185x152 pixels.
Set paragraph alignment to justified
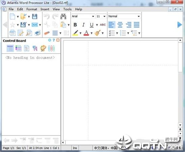point(136,25)
